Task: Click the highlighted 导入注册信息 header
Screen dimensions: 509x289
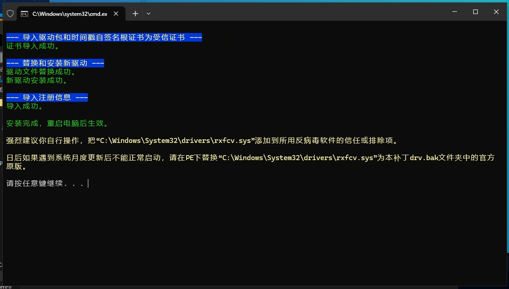Action: [47, 98]
